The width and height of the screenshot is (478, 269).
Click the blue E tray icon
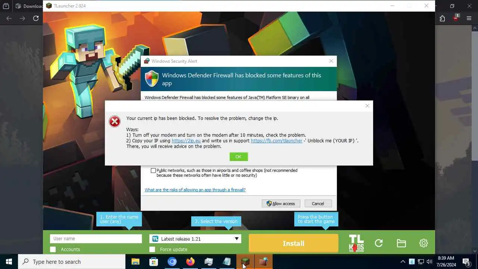[x=412, y=262]
